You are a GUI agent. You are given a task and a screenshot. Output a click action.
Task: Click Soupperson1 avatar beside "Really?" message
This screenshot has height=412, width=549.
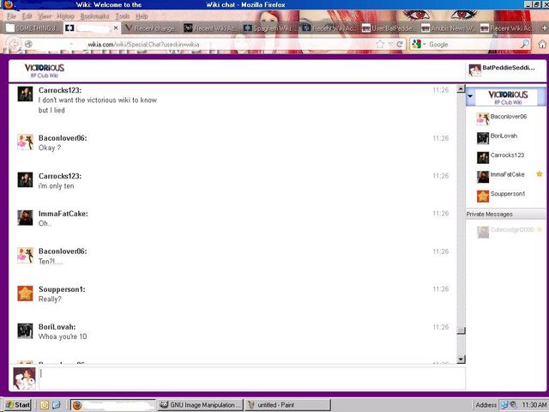coord(25,294)
